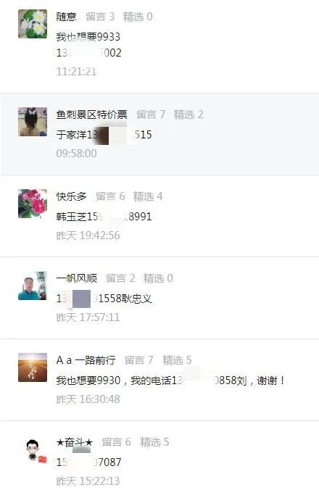Image resolution: width=319 pixels, height=495 pixels.
Task: Select the 一帆风顺 username
Action: coord(76,278)
